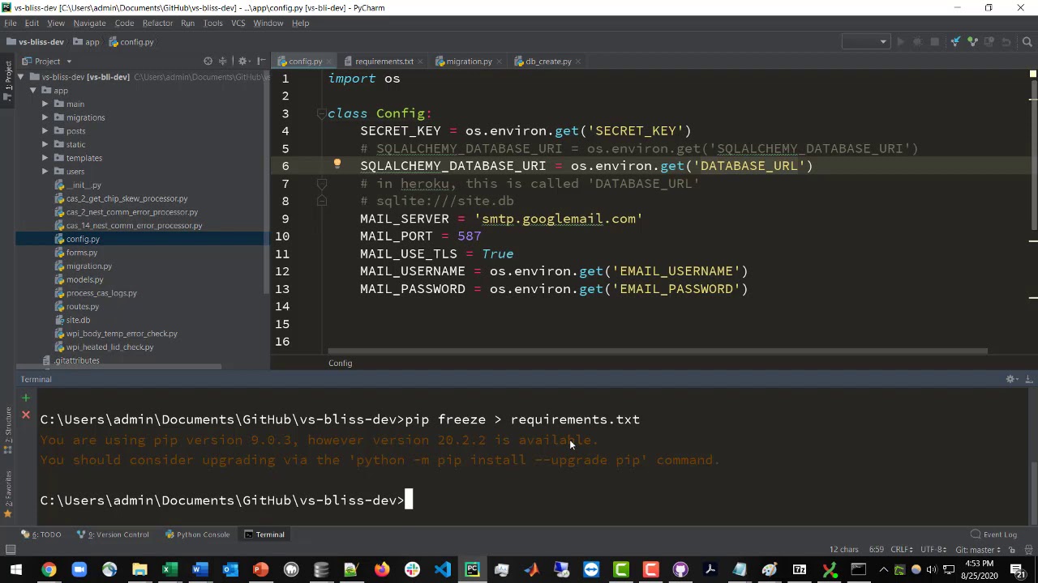This screenshot has width=1038, height=583.
Task: Open the Python Console tool window
Action: click(x=197, y=534)
